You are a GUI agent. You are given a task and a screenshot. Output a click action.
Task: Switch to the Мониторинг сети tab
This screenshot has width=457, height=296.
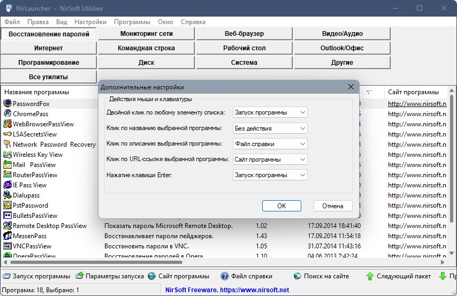tap(146, 34)
